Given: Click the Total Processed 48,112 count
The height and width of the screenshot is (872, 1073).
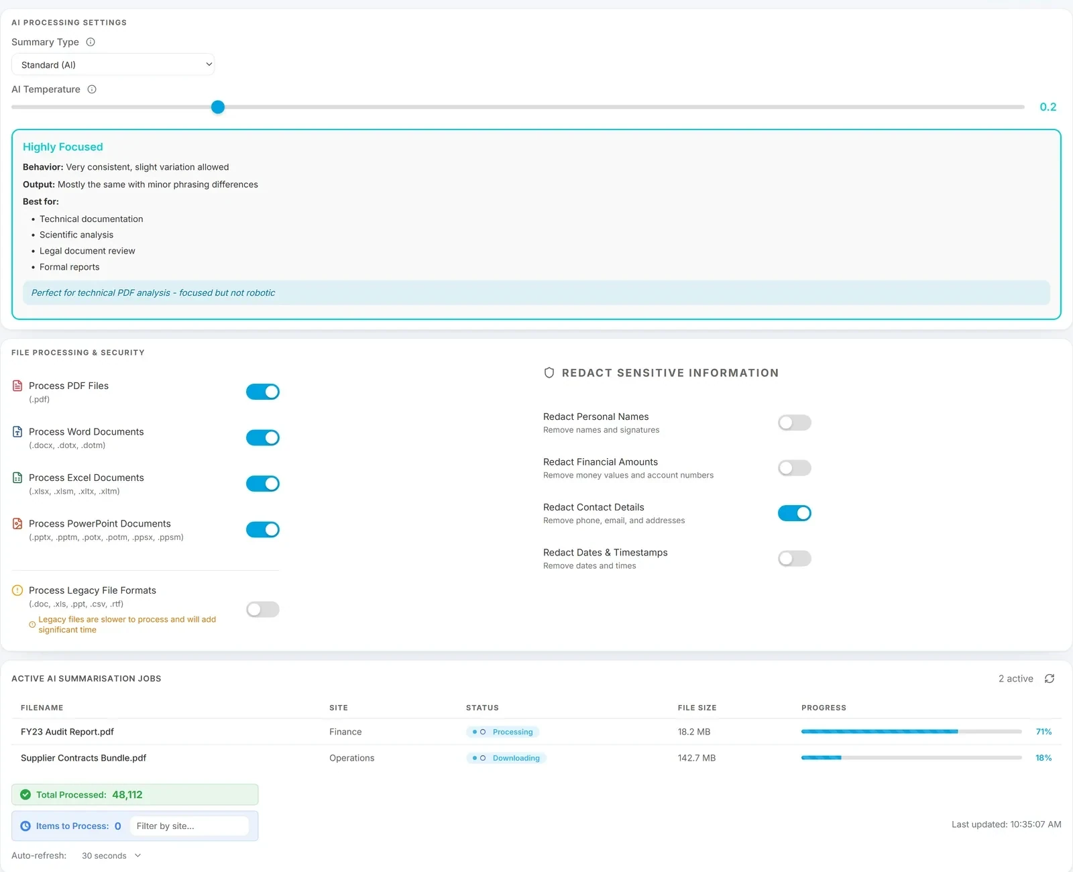Looking at the screenshot, I should pos(127,795).
